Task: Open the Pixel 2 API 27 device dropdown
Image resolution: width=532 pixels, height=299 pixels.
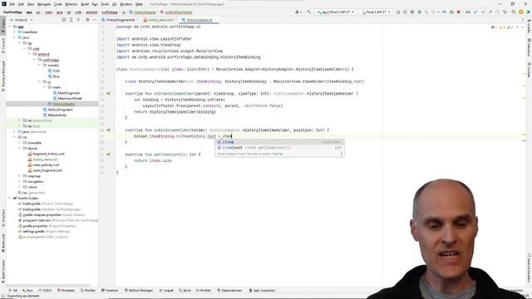Action: click(376, 12)
